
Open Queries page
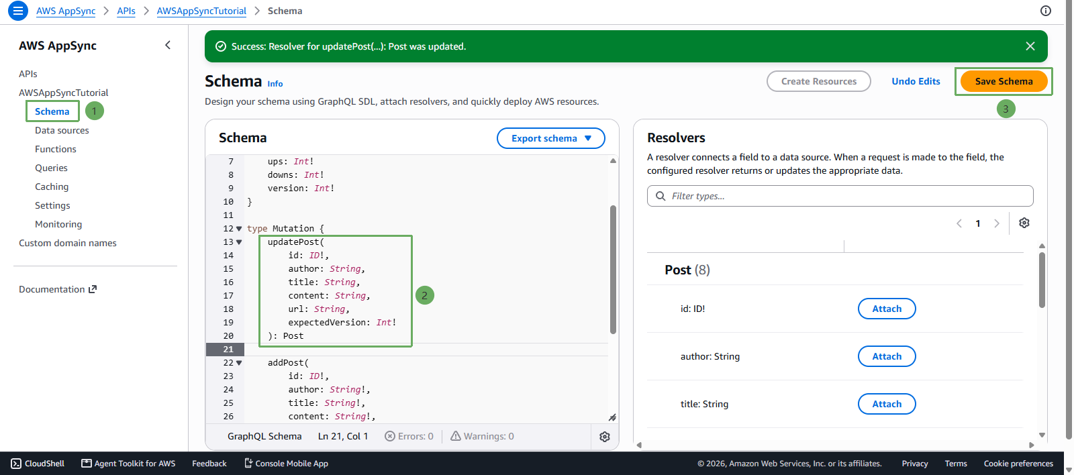[x=51, y=168]
